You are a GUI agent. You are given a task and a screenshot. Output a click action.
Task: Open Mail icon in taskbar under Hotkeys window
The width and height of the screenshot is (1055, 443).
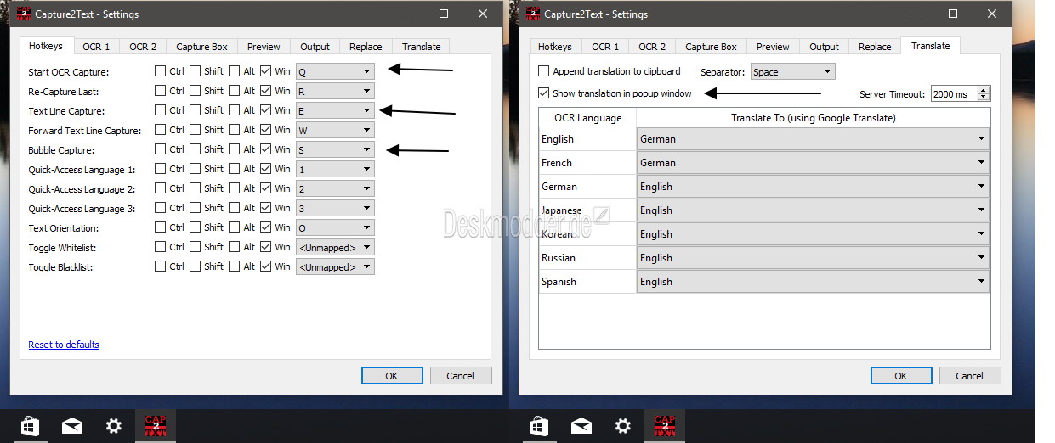[71, 426]
